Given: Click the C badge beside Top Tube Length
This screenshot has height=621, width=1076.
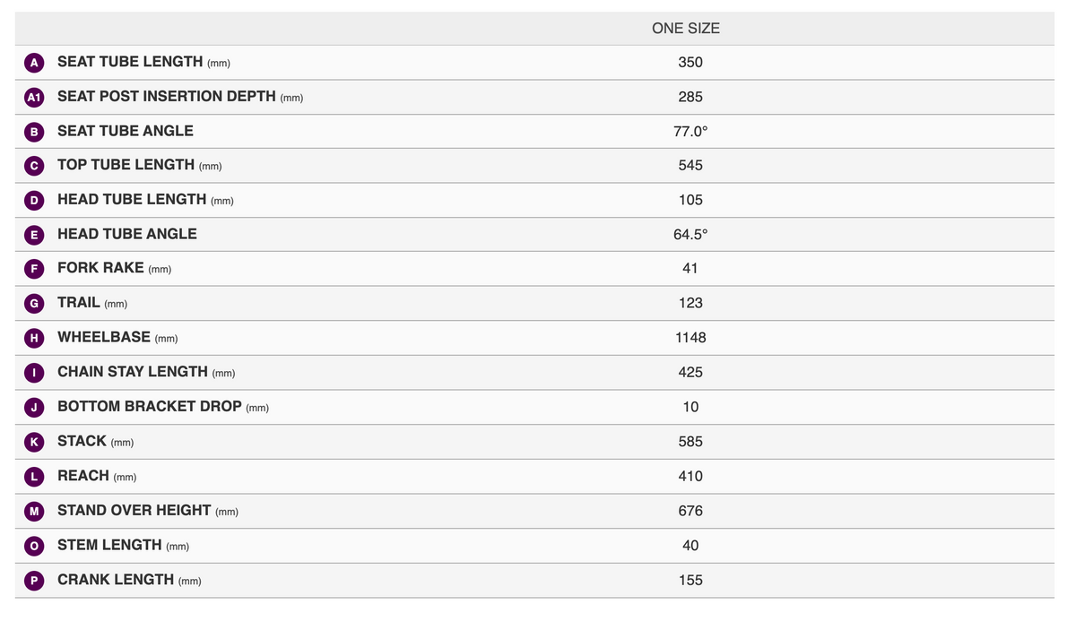Looking at the screenshot, I should [x=34, y=166].
